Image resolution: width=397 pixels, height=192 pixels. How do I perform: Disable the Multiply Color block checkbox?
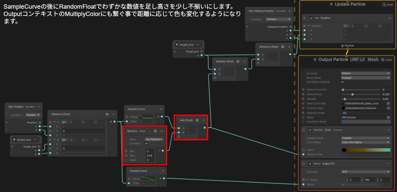coord(311,130)
